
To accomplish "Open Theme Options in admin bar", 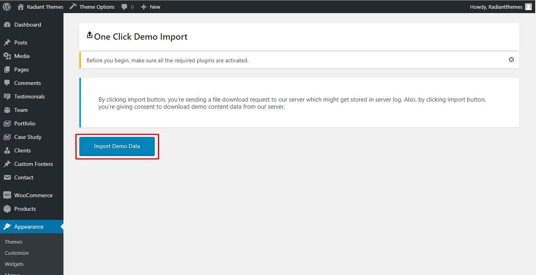I will click(x=96, y=7).
